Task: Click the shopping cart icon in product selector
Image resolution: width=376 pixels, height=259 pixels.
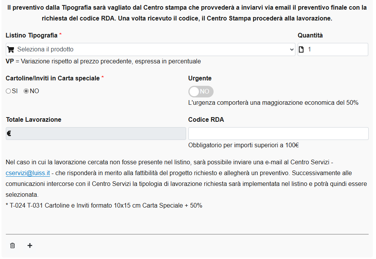Action: [x=11, y=49]
